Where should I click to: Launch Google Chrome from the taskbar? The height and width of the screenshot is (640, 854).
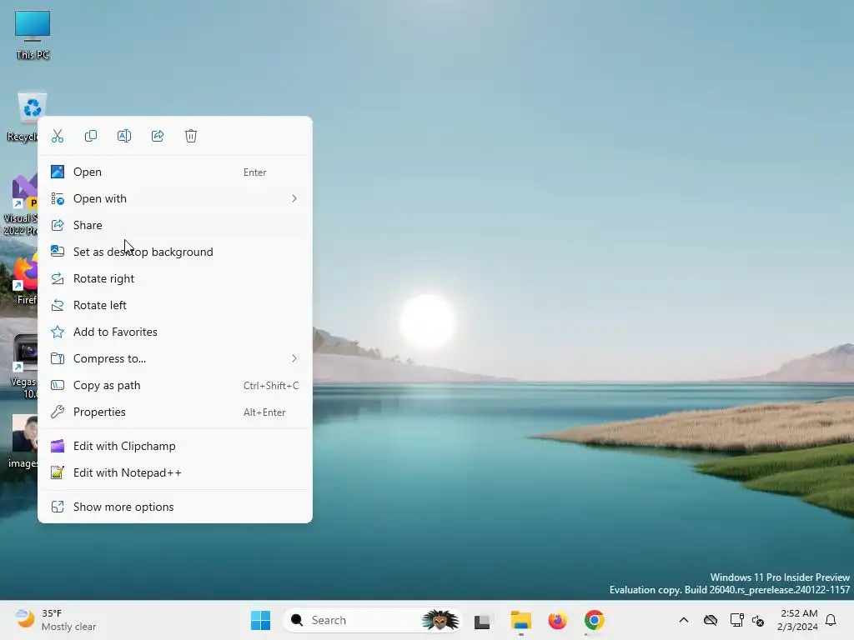coord(594,620)
